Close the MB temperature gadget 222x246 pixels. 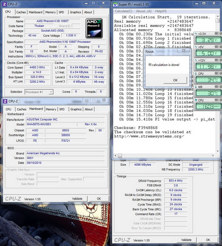coord(220,87)
